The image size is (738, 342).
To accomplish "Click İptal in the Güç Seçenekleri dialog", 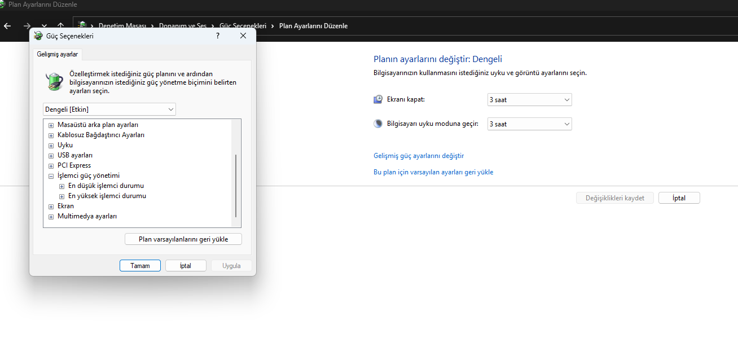I will pos(186,266).
